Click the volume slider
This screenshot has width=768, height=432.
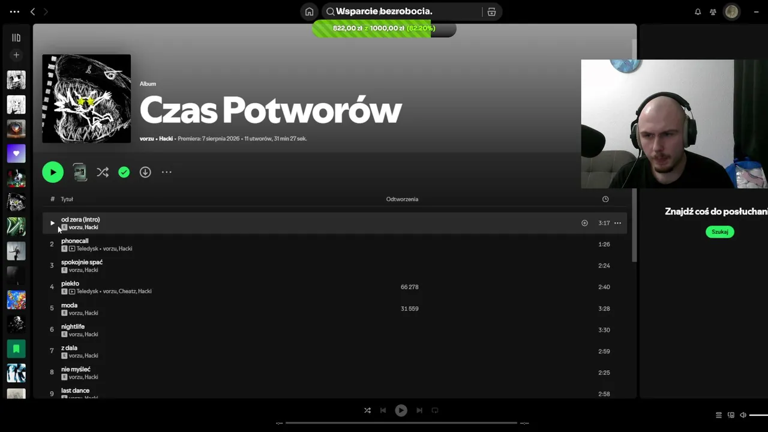[758, 415]
